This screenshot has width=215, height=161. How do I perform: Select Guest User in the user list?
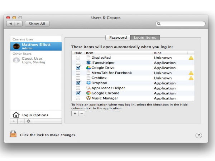[x=32, y=60]
